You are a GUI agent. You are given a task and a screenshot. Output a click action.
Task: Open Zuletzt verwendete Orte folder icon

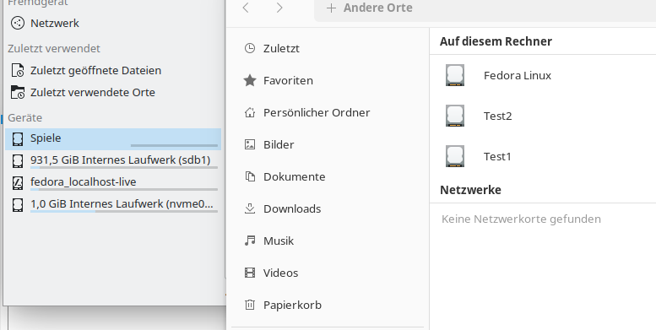tap(18, 93)
